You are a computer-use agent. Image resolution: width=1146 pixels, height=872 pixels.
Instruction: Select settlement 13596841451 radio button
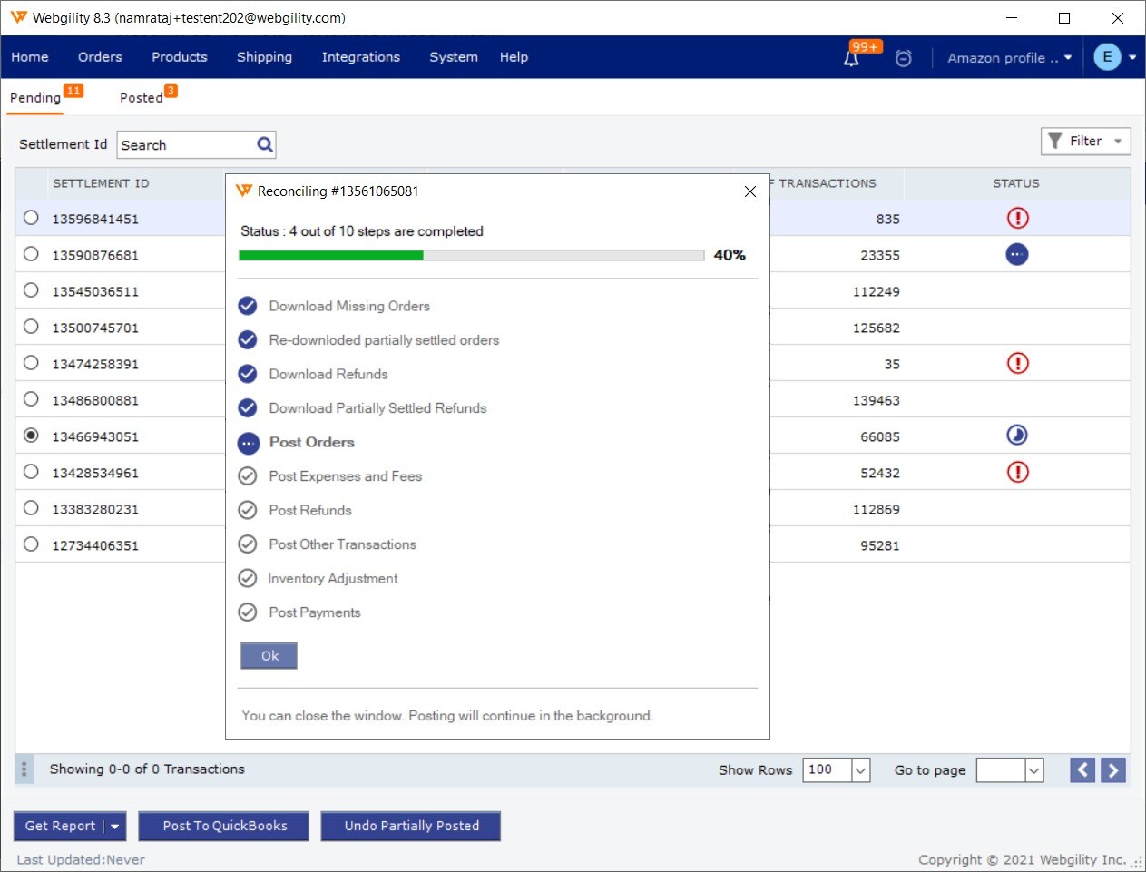click(31, 218)
